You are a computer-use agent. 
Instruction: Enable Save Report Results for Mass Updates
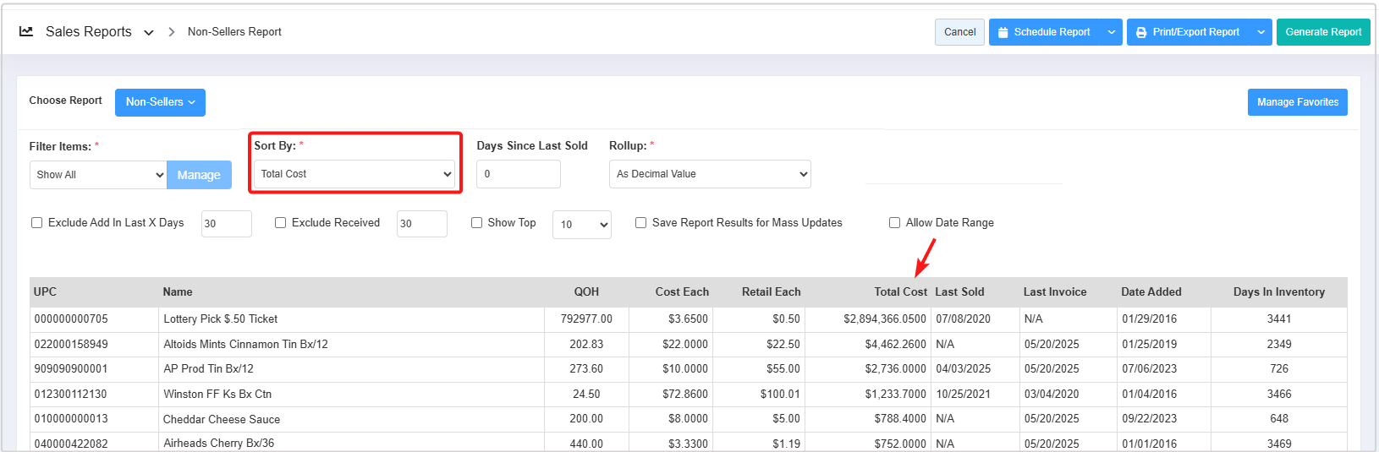[x=641, y=223]
